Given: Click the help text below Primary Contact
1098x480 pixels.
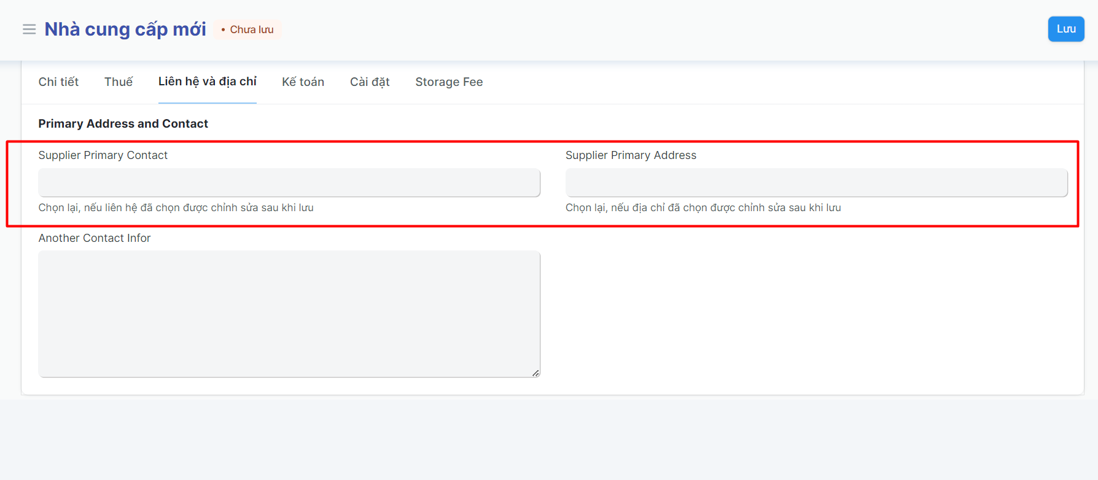Looking at the screenshot, I should (x=176, y=207).
